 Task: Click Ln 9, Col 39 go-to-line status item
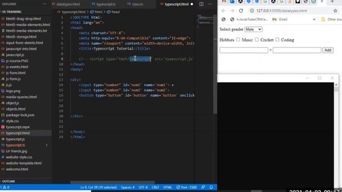pyautogui.click(x=98, y=187)
